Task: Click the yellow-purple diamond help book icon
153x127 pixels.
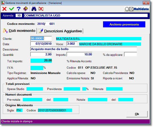Action: 26,9
